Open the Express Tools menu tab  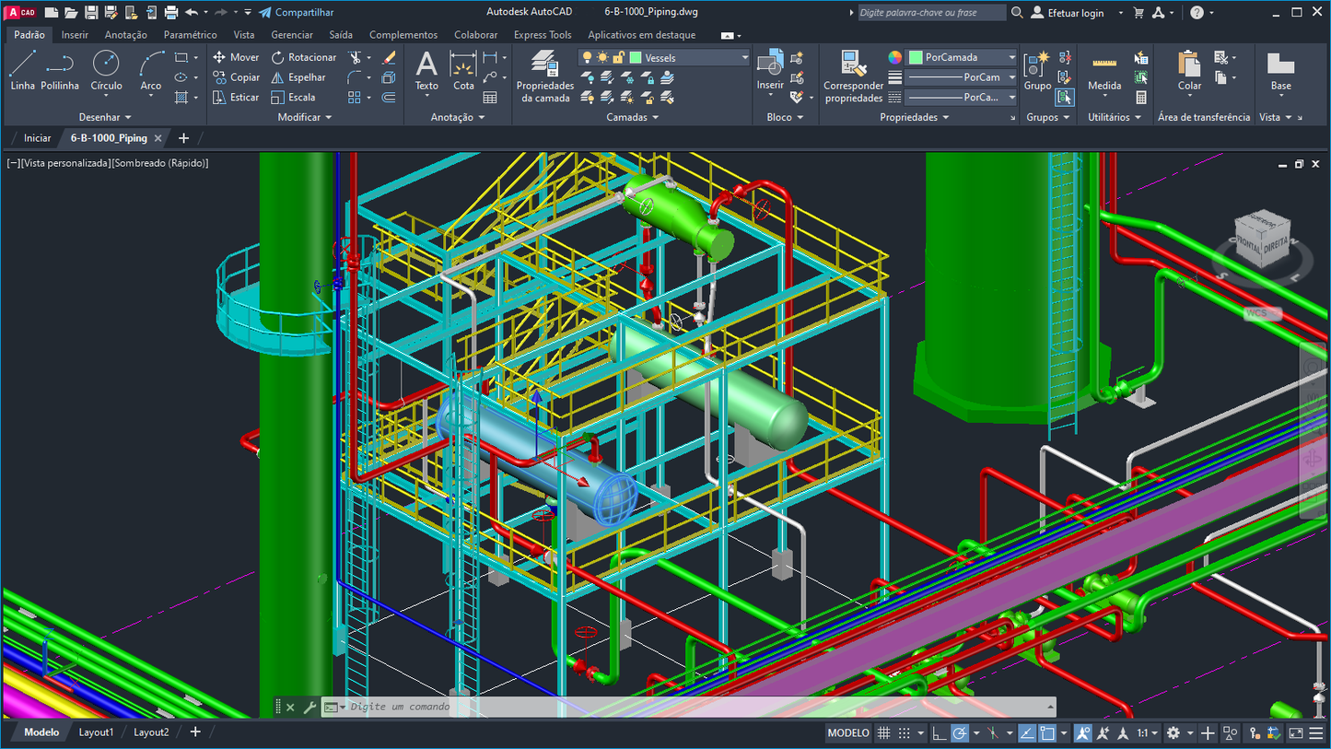(543, 34)
